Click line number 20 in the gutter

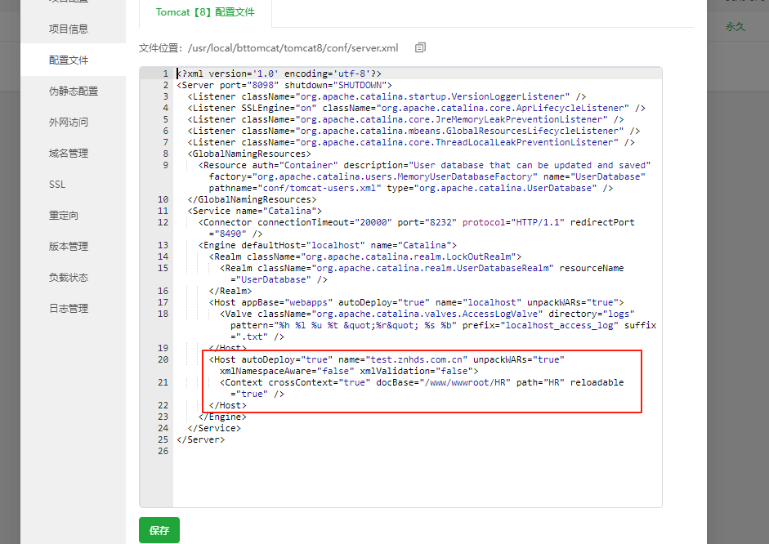163,359
